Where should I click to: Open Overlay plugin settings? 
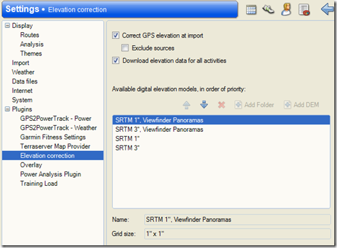31,165
